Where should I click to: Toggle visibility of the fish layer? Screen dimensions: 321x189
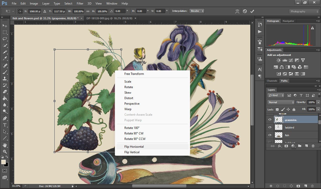click(x=270, y=135)
